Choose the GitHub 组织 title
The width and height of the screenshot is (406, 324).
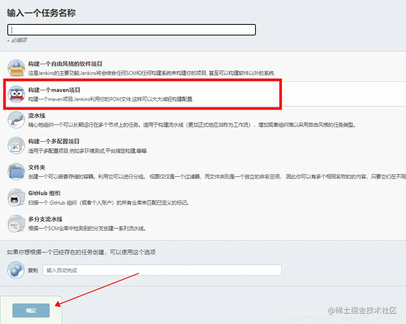(x=44, y=193)
